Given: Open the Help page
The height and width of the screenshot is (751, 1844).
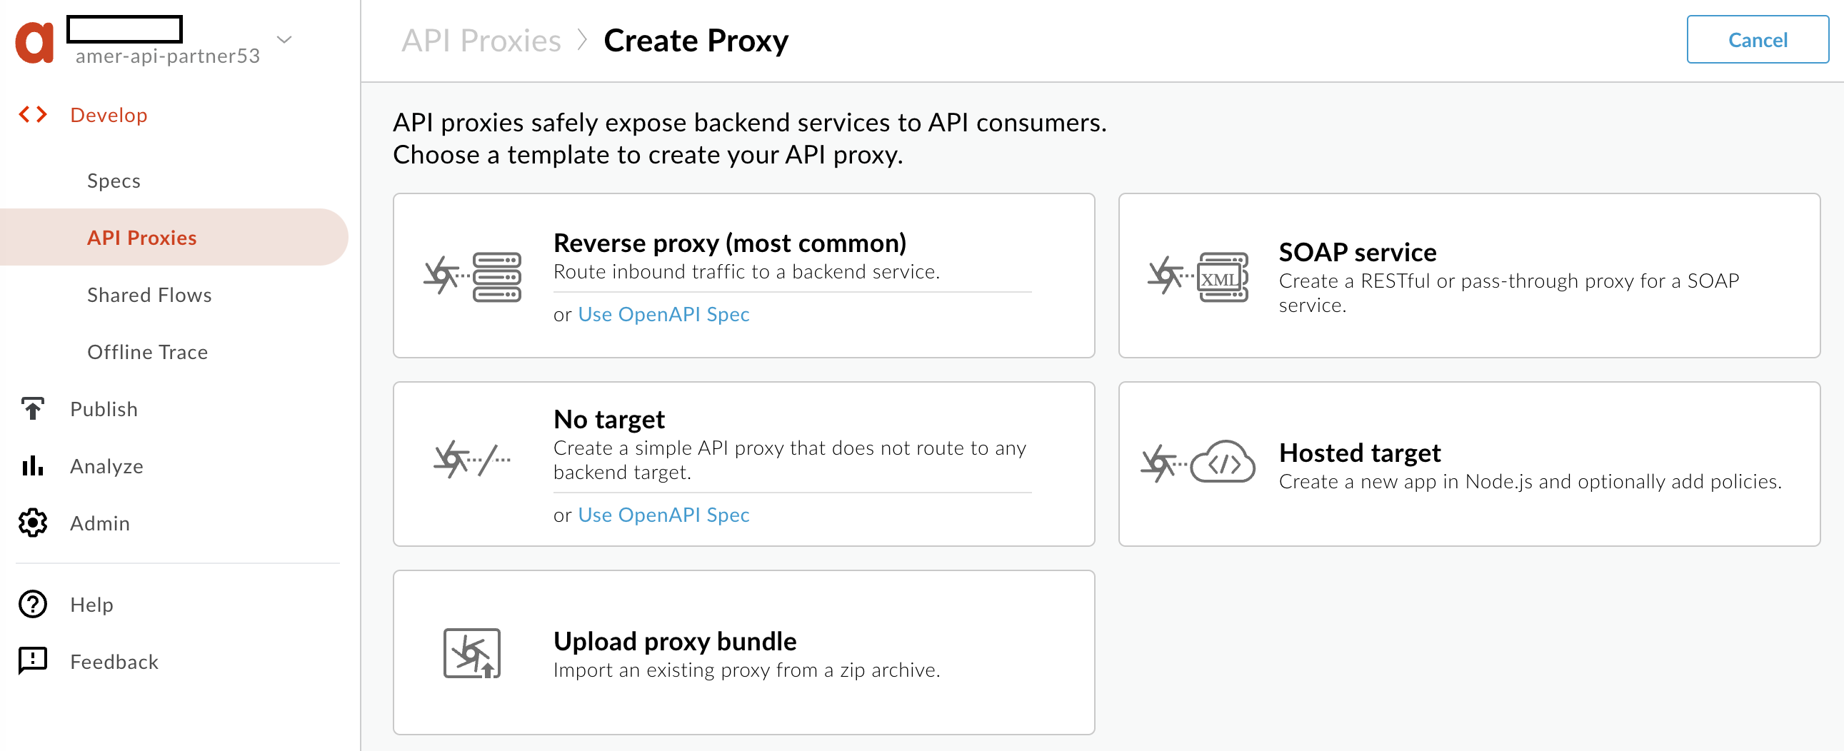Looking at the screenshot, I should point(91,605).
